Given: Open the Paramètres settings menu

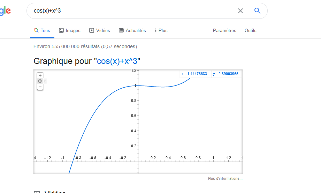Looking at the screenshot, I should (224, 31).
